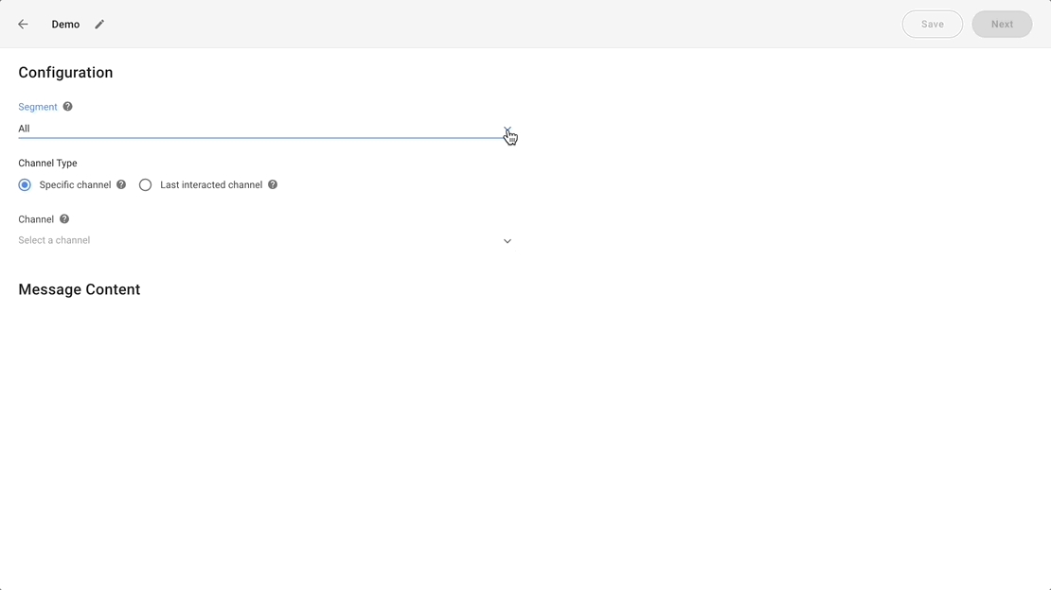Viewport: 1051px width, 590px height.
Task: Choose the Last interacted channel option
Action: (146, 185)
